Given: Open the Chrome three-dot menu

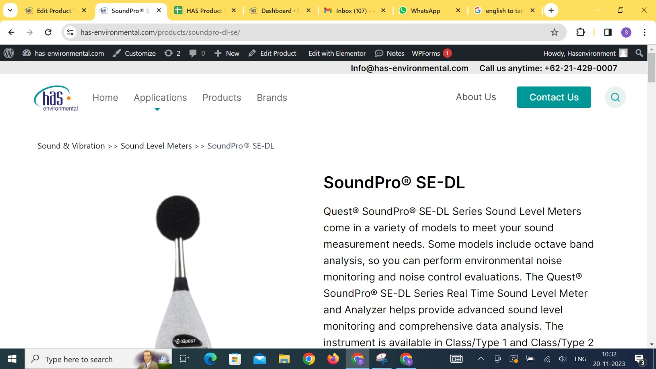Looking at the screenshot, I should (645, 32).
